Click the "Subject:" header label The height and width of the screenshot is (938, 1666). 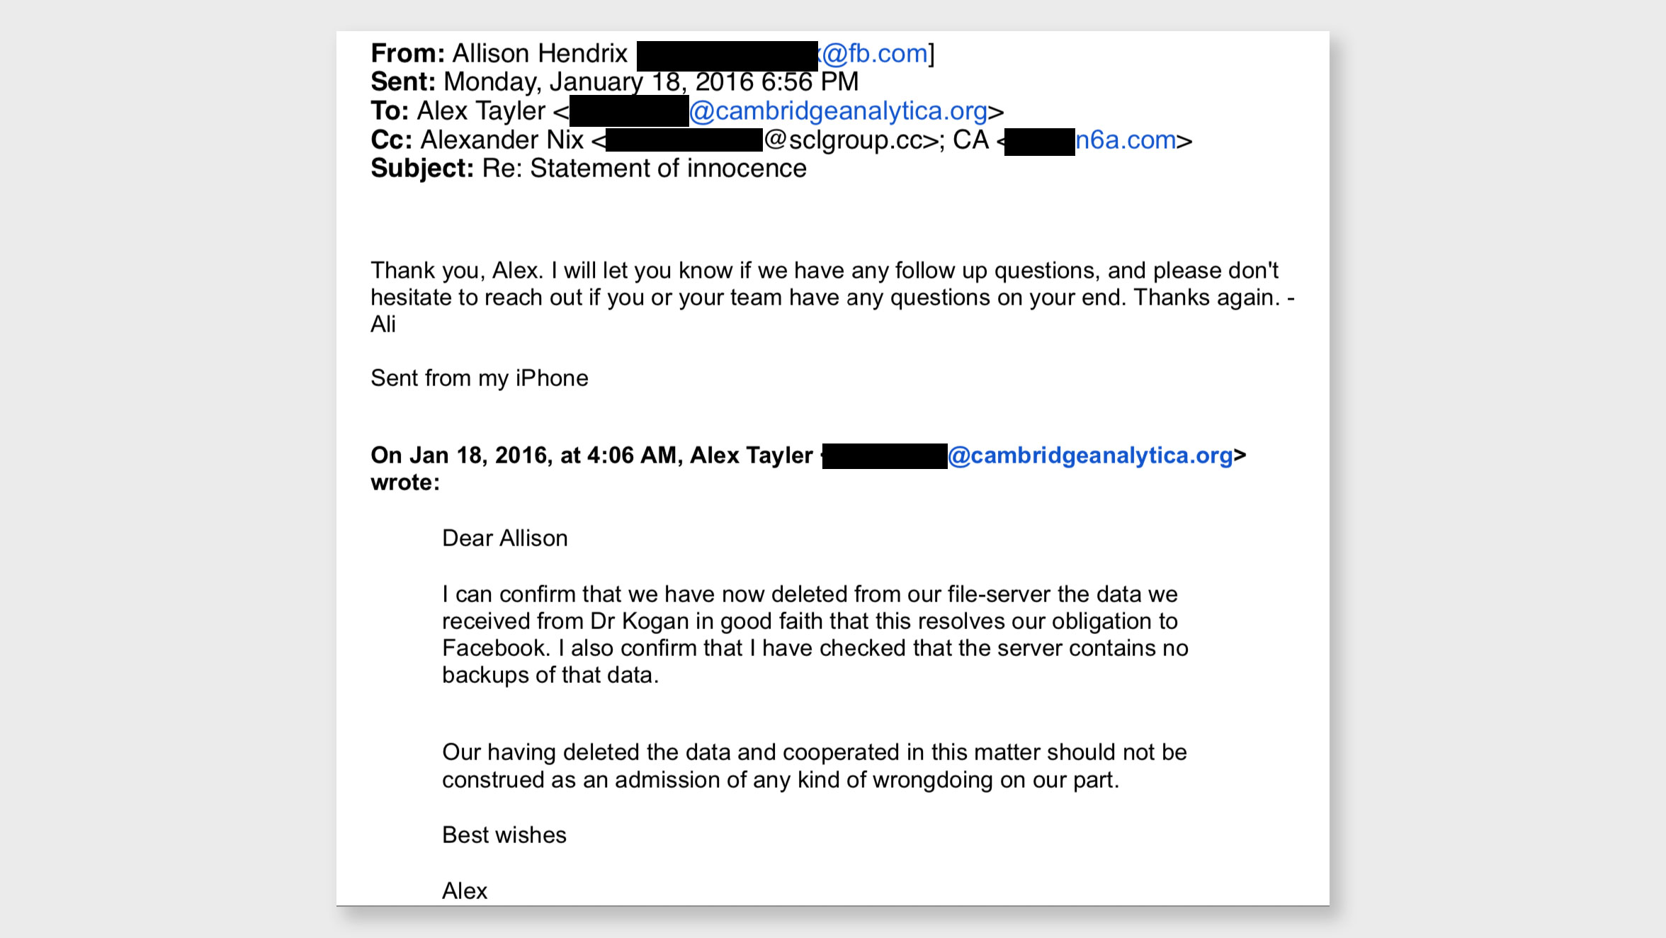421,169
